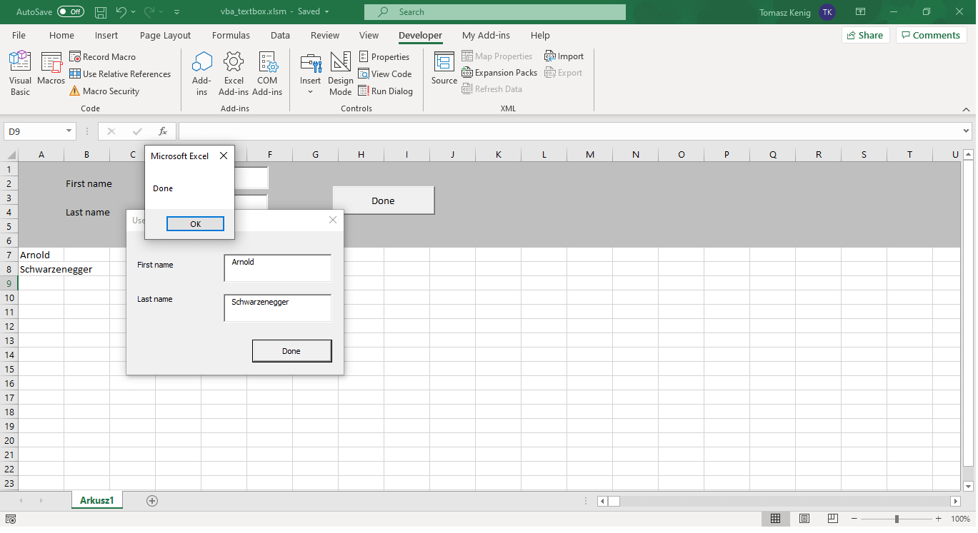Open Macro Security settings

[x=74, y=91]
